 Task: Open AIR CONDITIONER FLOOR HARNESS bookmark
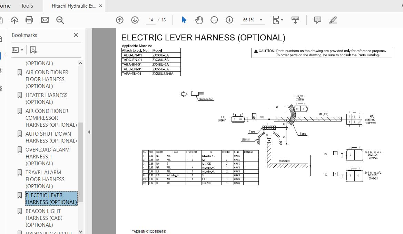(x=47, y=79)
